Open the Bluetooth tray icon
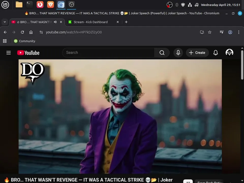This screenshot has height=183, width=244. (x=177, y=5)
